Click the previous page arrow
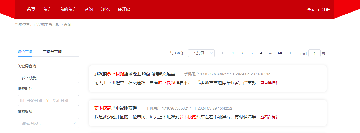Screen dimensions: 360x133 pyautogui.click(x=222, y=53)
